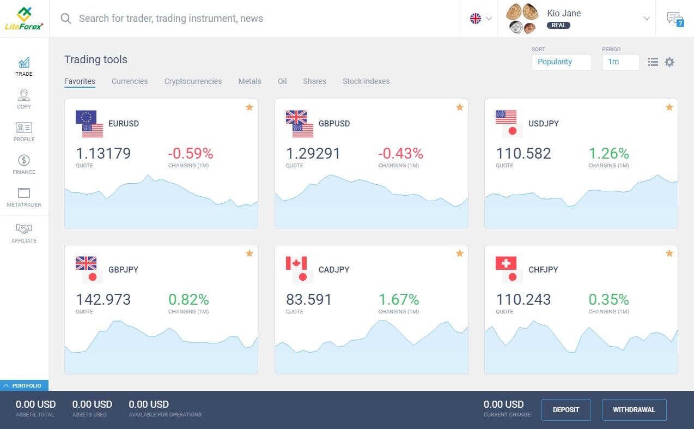Expand the Kio Jane account menu chevron

pos(647,19)
